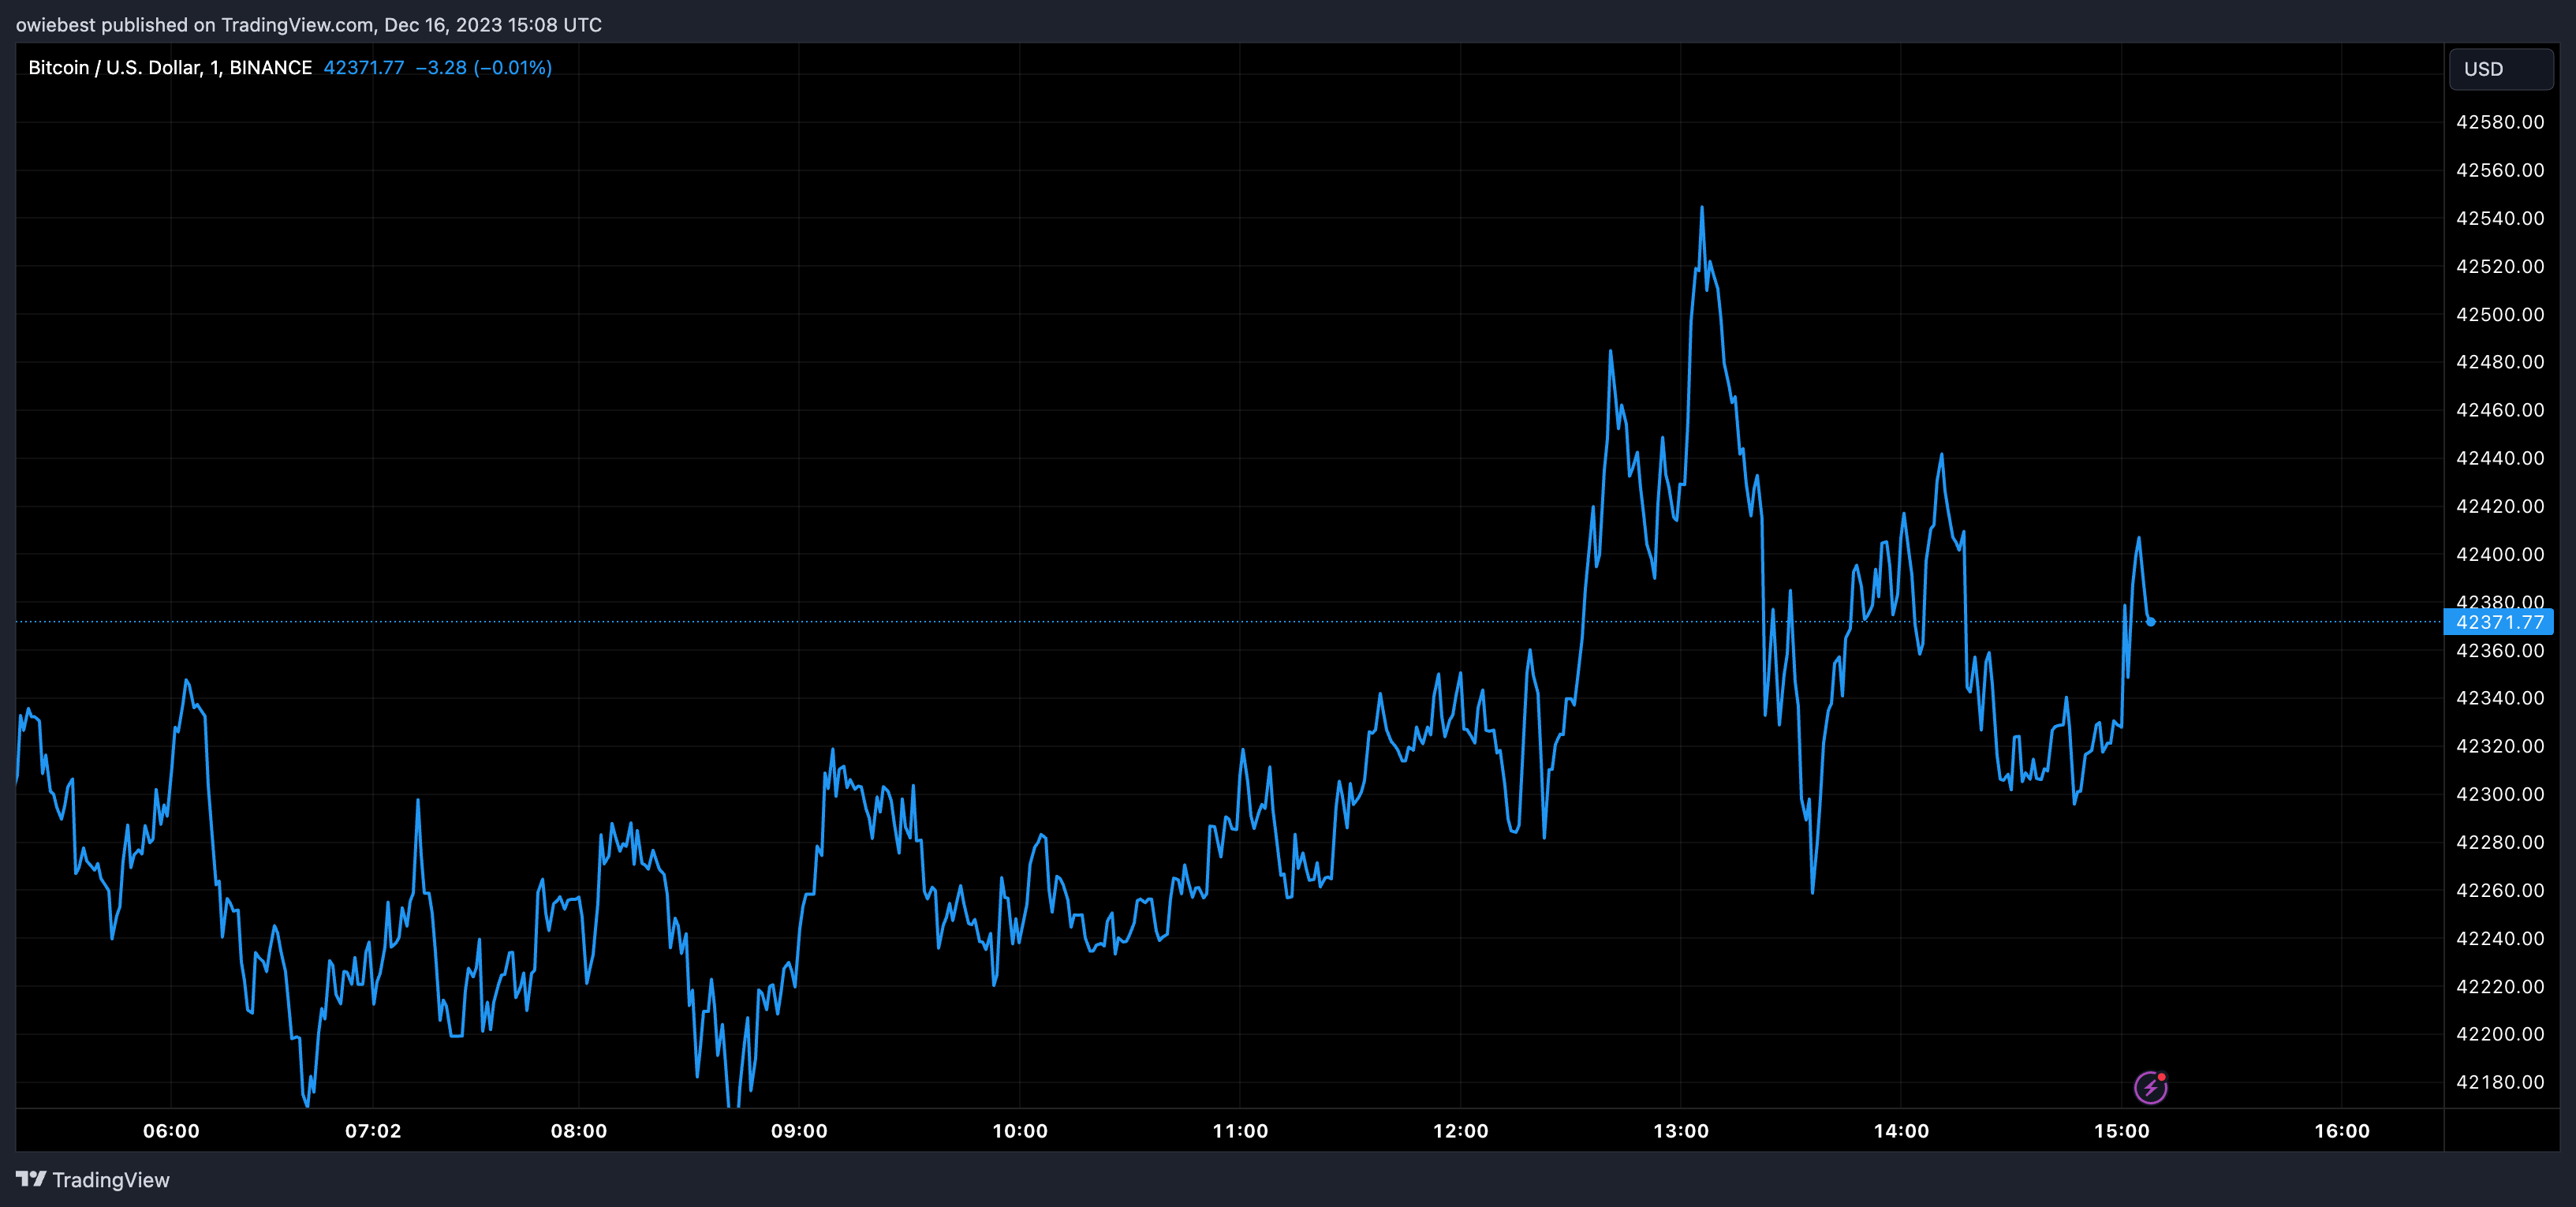The height and width of the screenshot is (1207, 2576).
Task: Click the 14:00 time axis label
Action: click(x=1901, y=1131)
